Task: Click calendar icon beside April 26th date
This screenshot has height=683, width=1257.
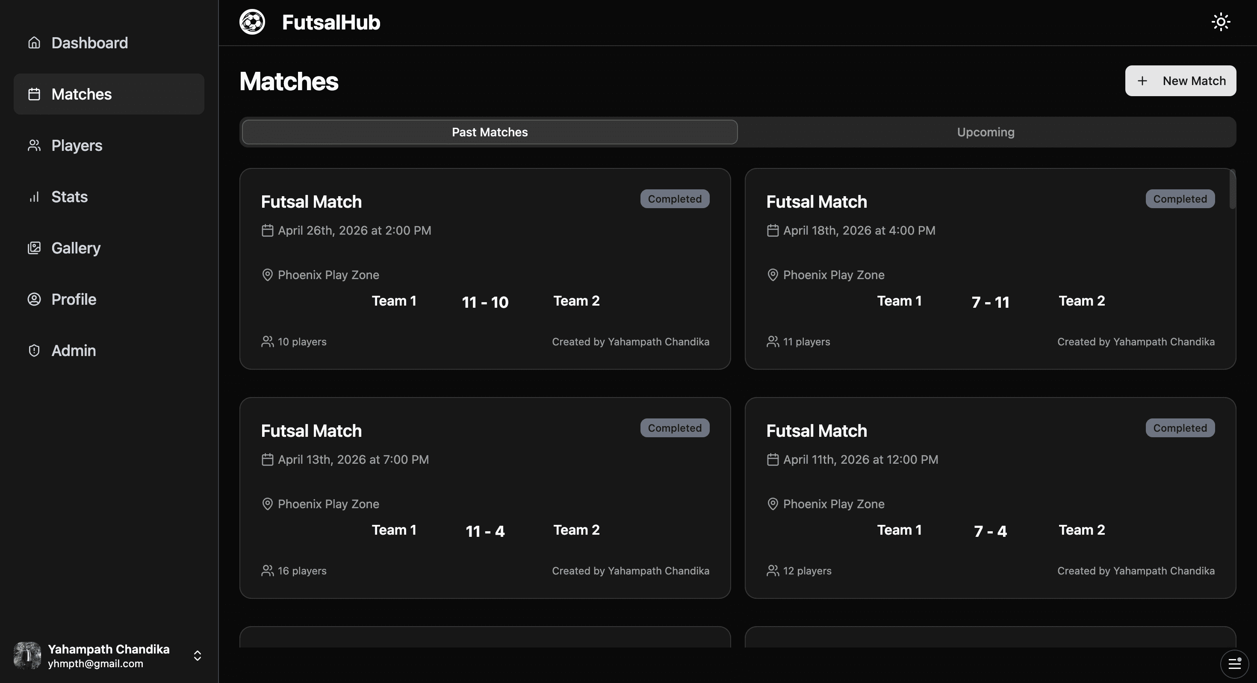Action: click(267, 230)
